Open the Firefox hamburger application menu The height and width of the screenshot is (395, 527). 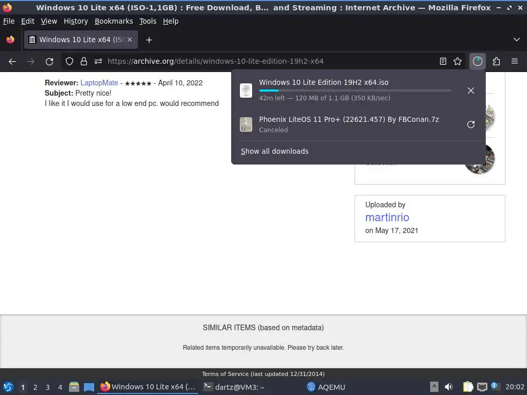[x=515, y=62]
